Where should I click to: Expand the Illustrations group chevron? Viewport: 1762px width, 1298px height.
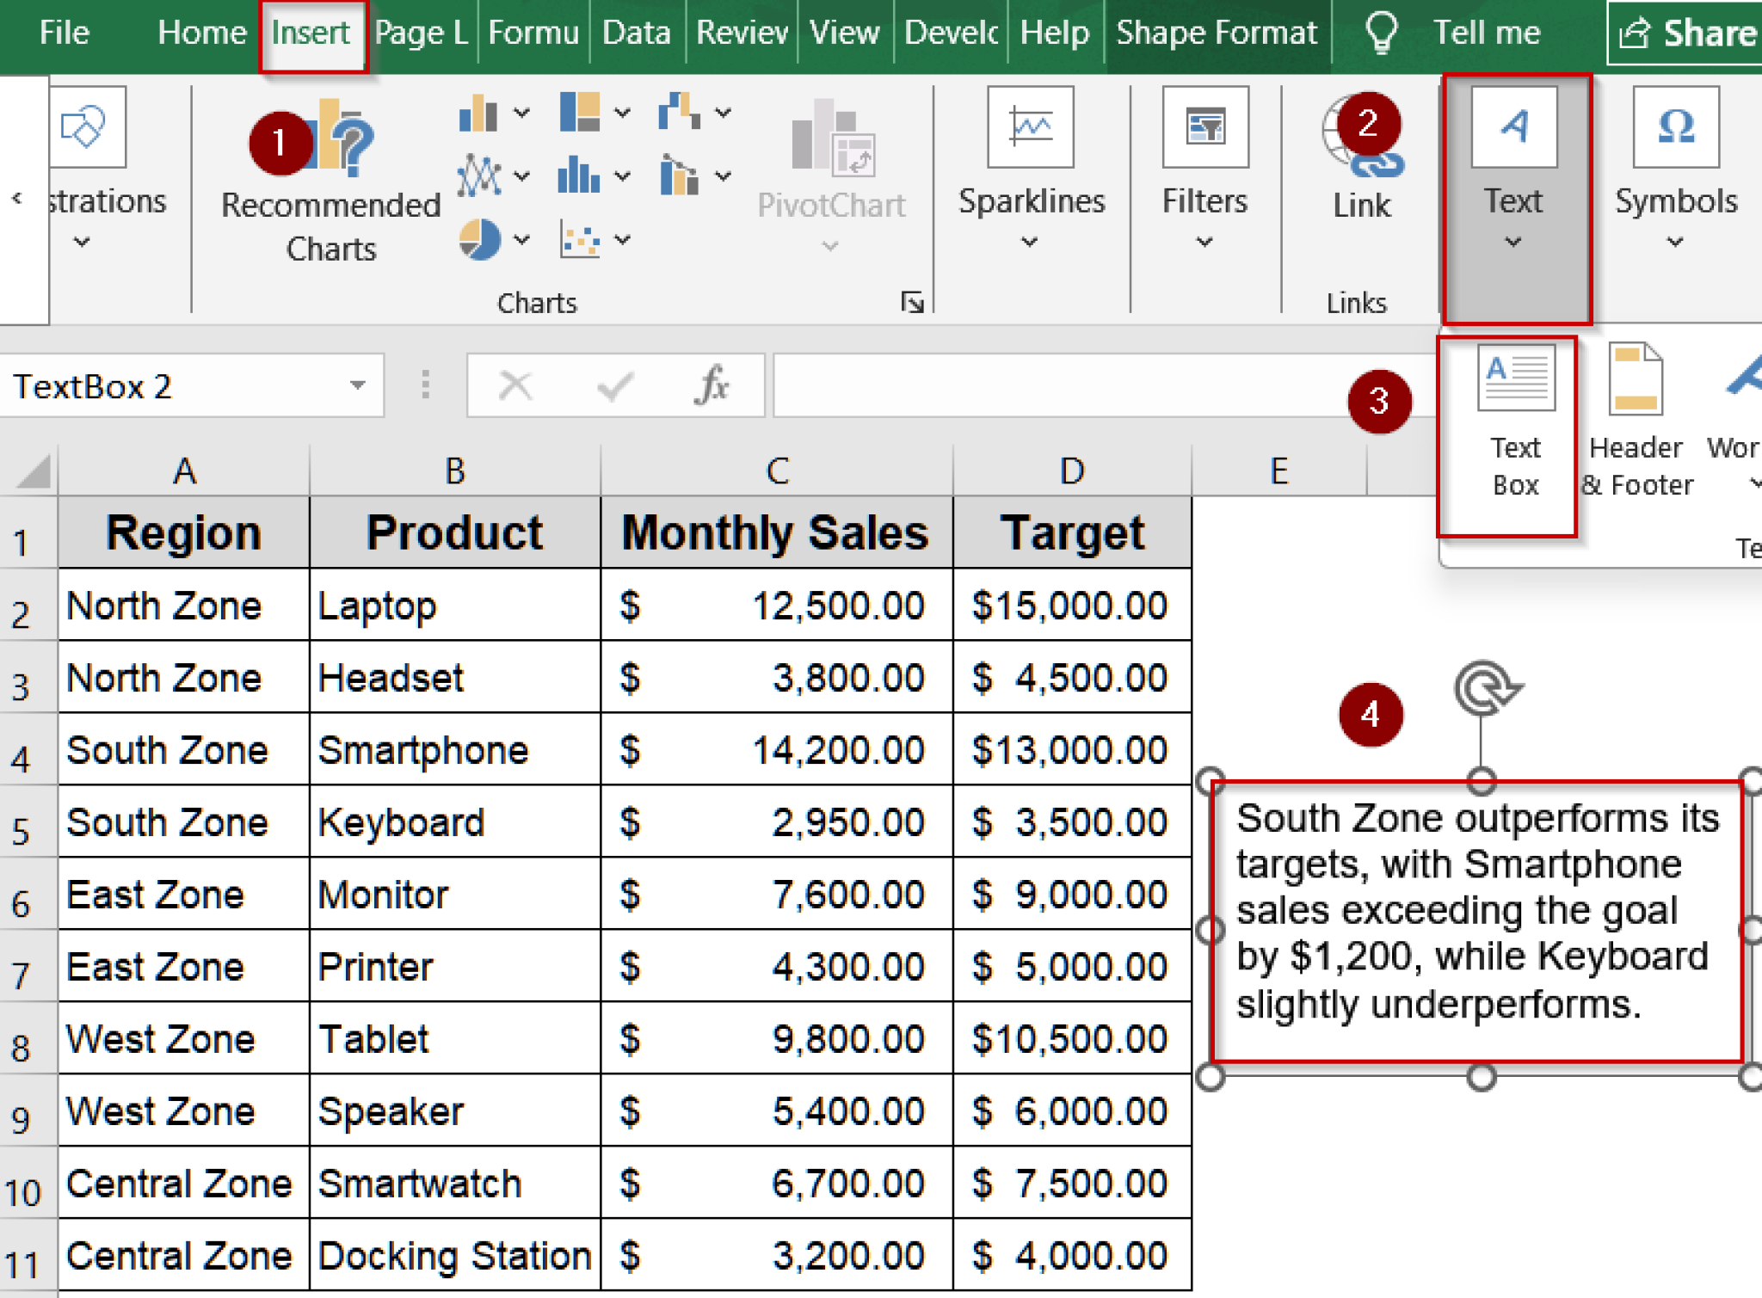83,242
